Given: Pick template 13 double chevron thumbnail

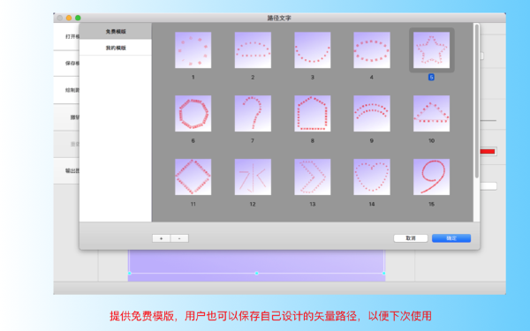Looking at the screenshot, I should click(313, 177).
